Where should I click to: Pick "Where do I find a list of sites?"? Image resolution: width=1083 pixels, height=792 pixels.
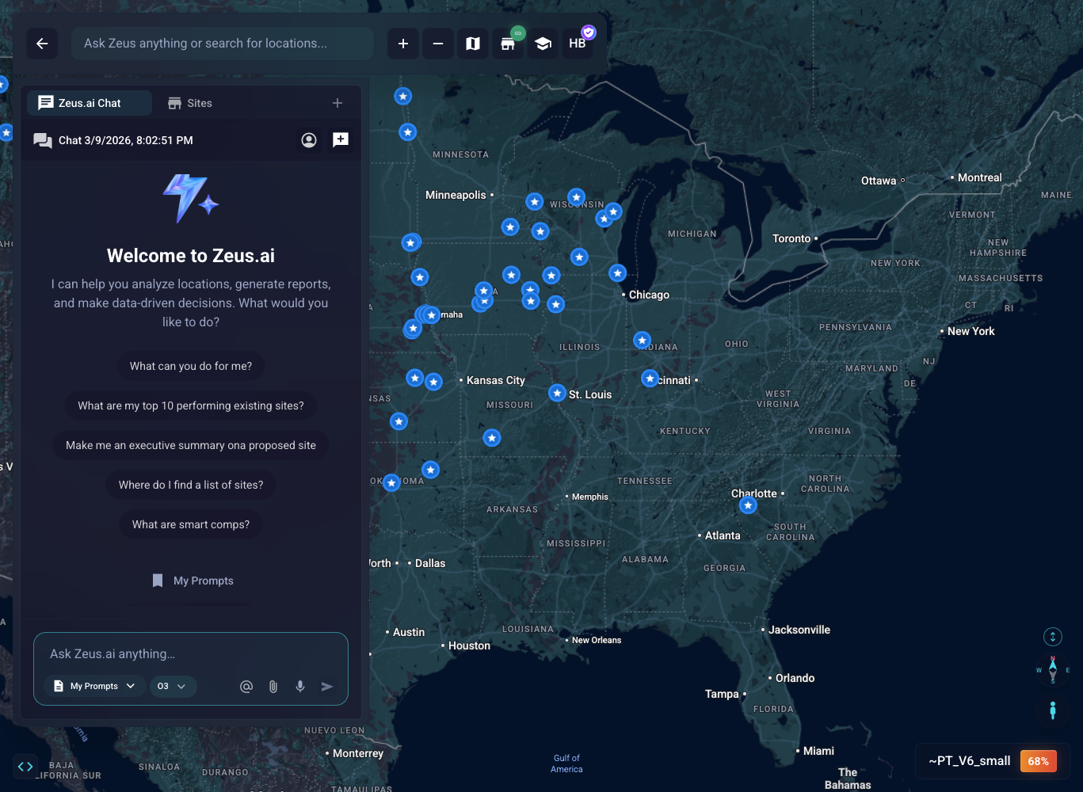coord(191,485)
